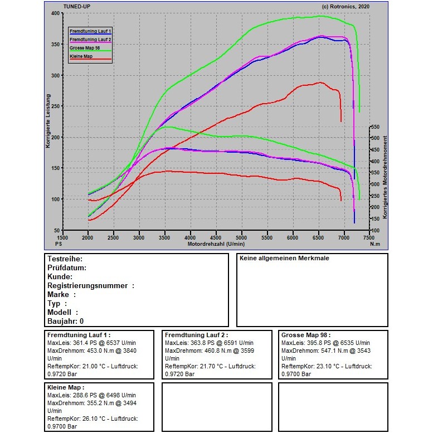Click the 1500 rpm axis tick

click(62, 237)
